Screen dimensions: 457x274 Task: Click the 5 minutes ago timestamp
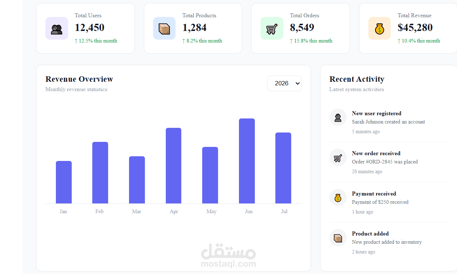point(366,131)
